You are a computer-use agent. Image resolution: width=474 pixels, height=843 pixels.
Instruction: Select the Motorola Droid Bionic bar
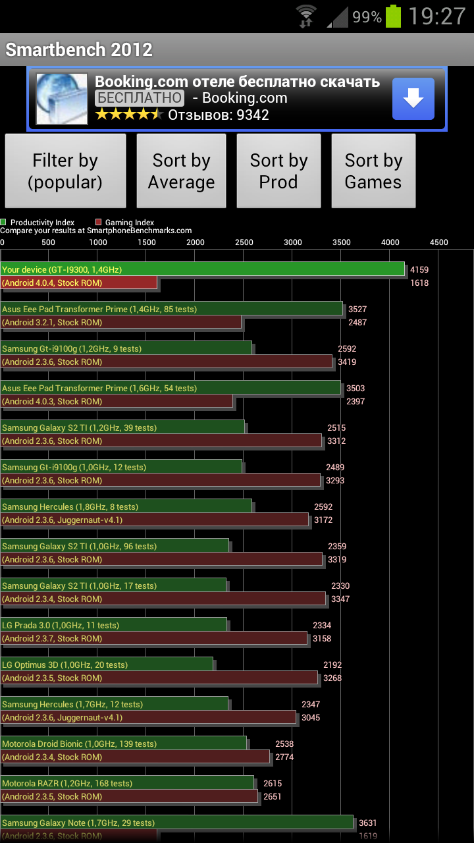click(124, 744)
